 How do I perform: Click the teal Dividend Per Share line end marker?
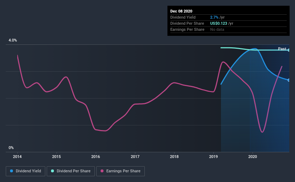pyautogui.click(x=289, y=50)
